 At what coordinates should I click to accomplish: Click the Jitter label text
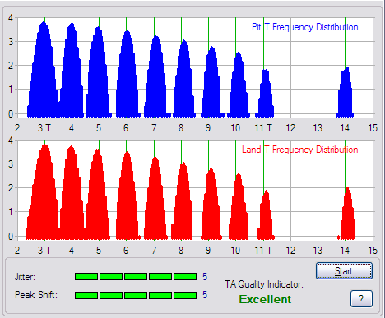[25, 277]
